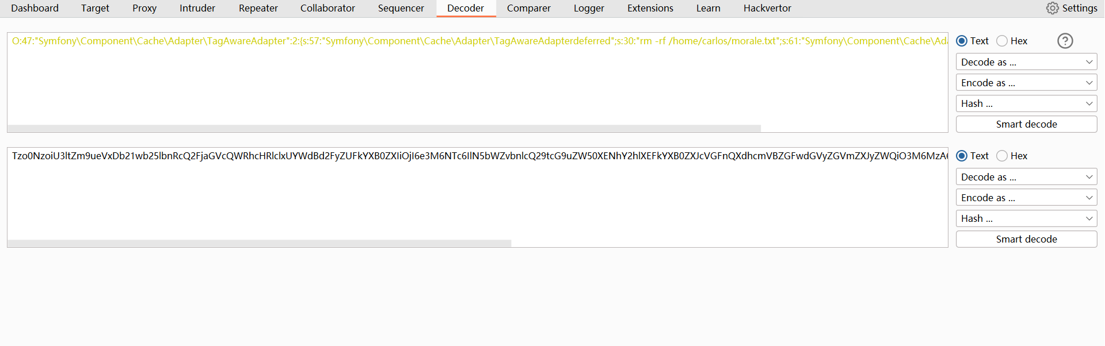Image resolution: width=1105 pixels, height=346 pixels.
Task: Switch to the Logger tab
Action: (589, 8)
